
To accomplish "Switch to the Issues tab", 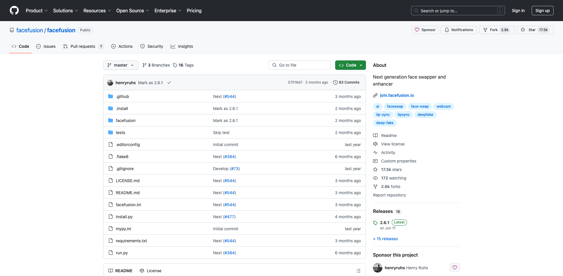I will 46,46.
